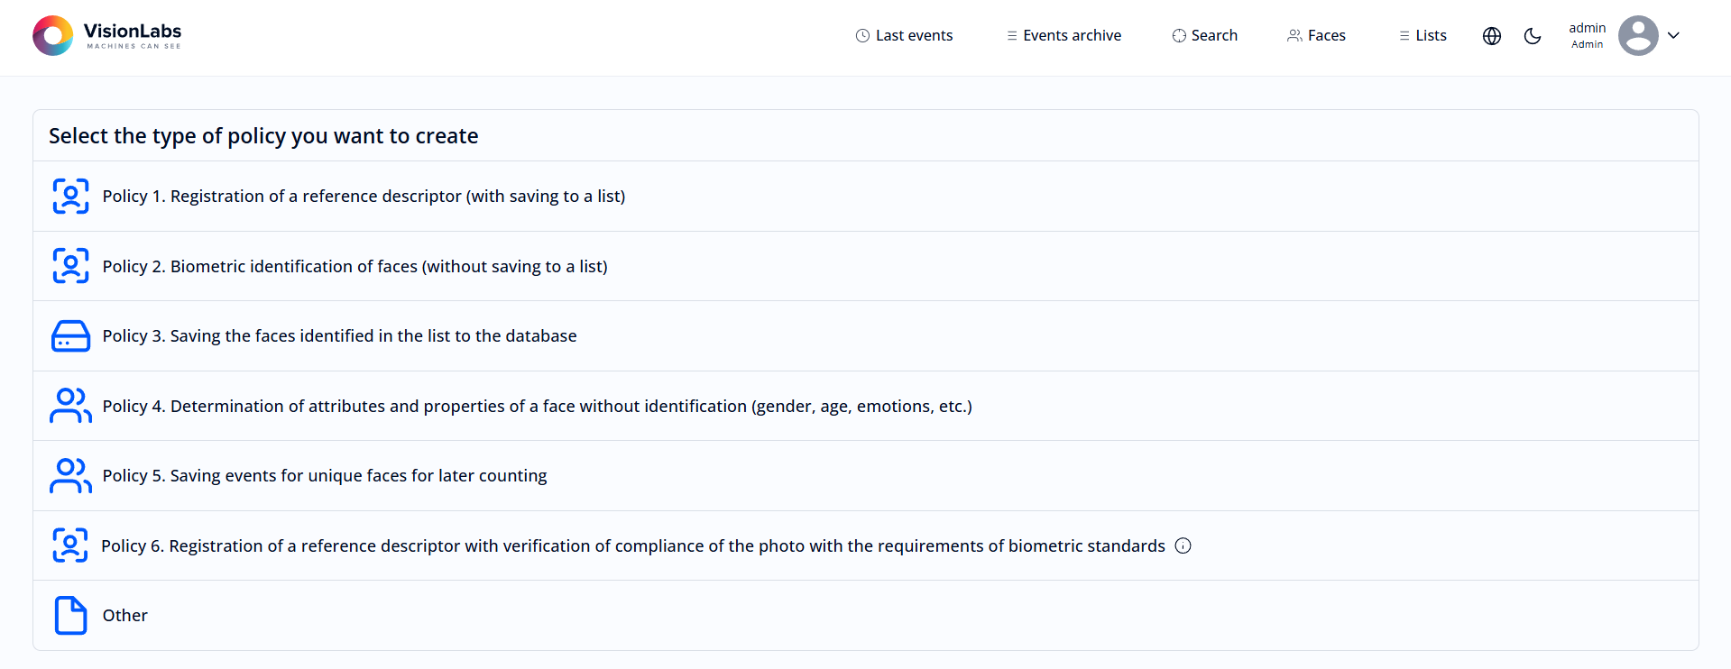
Task: Click the info icon beside Policy 6
Action: [1183, 545]
